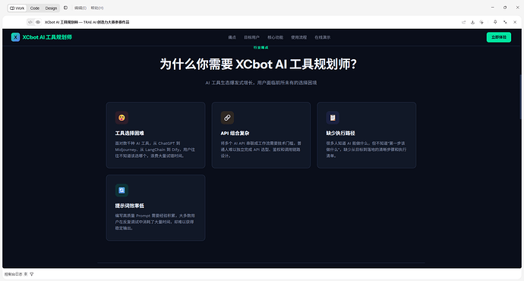Go to 使用流程 nav link
This screenshot has width=524, height=281.
(298, 37)
